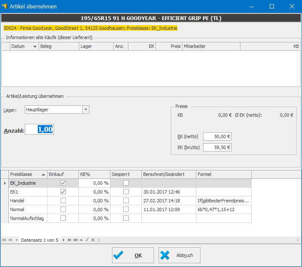Go to last record in navigator
This screenshot has height=267, width=302.
click(75, 240)
